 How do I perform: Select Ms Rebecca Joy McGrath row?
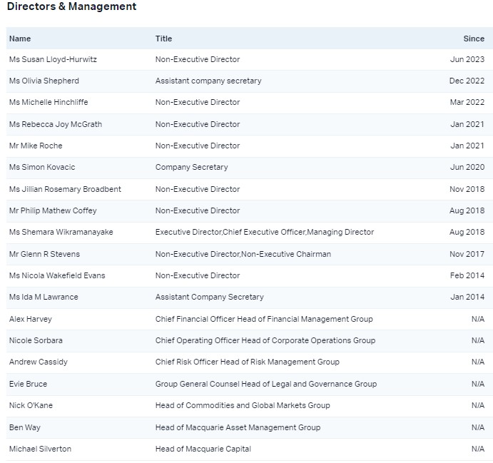pyautogui.click(x=56, y=124)
